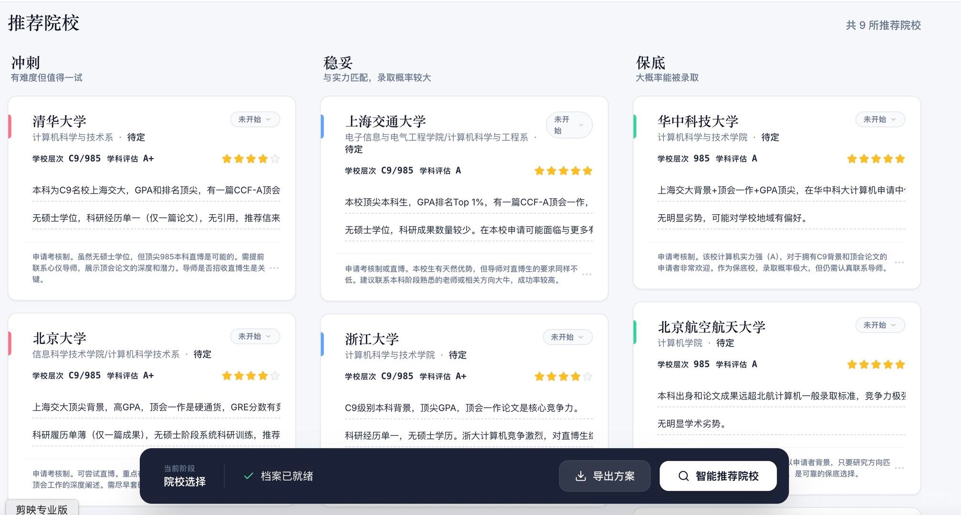The image size is (961, 515).
Task: Click the search icon in 智能推荐院校 button
Action: tap(683, 476)
